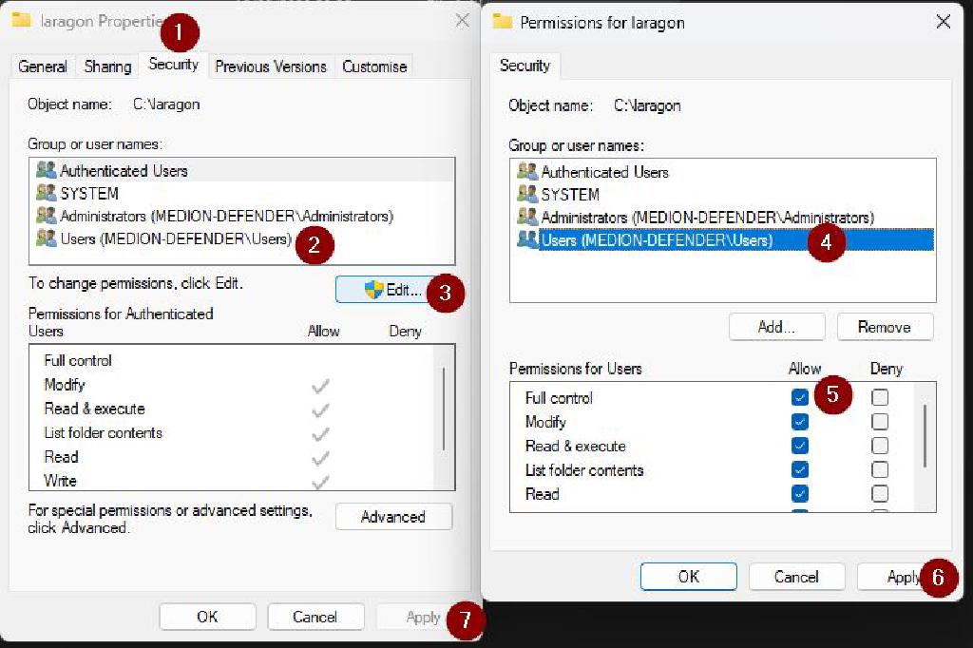Click Add to add a user group
The image size is (973, 648).
[x=776, y=327]
